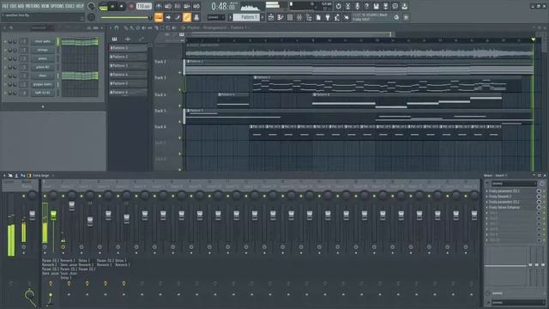549x309 pixels.
Task: Mute playlist Track 3
Action: coord(180,89)
